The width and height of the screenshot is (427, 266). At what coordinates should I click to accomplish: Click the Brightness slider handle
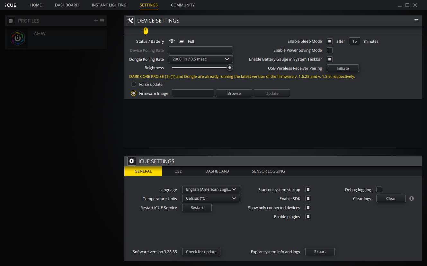pyautogui.click(x=230, y=68)
